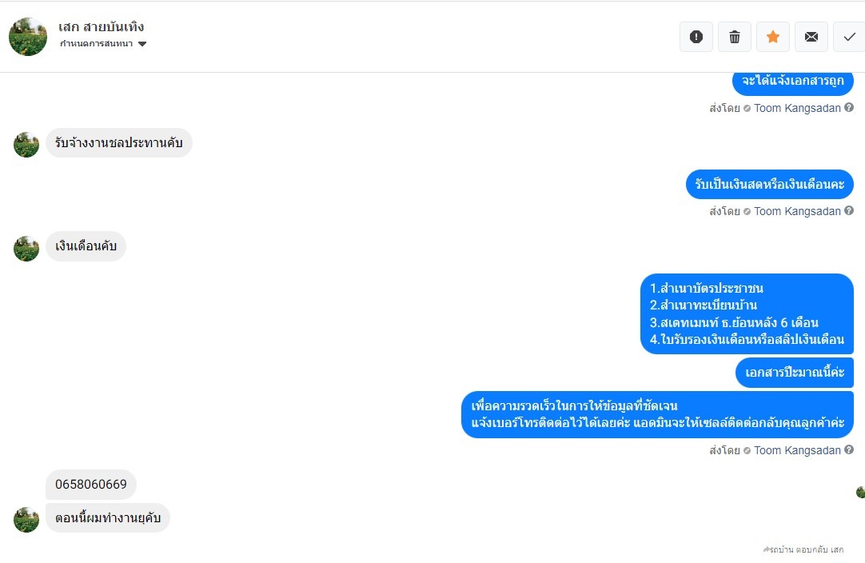
Task: Delete conversation using the trash icon
Action: pos(734,37)
